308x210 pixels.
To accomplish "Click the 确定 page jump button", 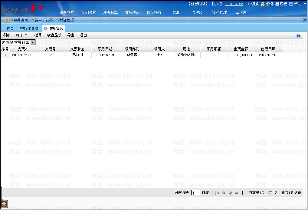I will pyautogui.click(x=206, y=193).
